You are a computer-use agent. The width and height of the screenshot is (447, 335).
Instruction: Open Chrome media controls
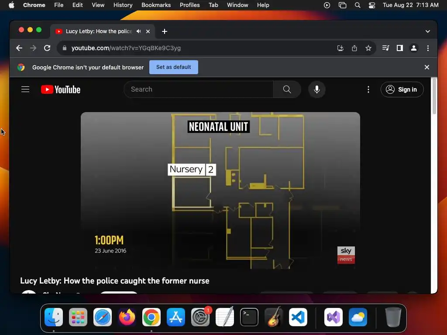(386, 48)
